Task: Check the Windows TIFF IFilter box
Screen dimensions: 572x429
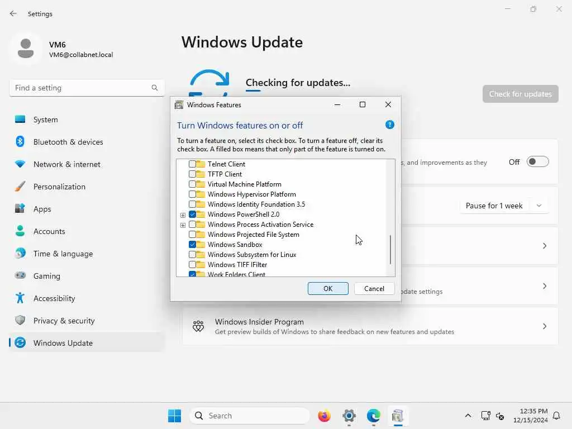Action: [x=192, y=264]
